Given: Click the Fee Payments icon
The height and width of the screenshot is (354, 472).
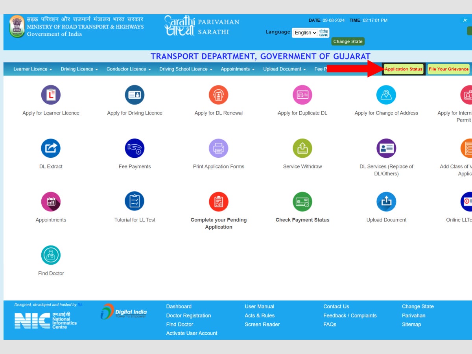Looking at the screenshot, I should pos(135,148).
